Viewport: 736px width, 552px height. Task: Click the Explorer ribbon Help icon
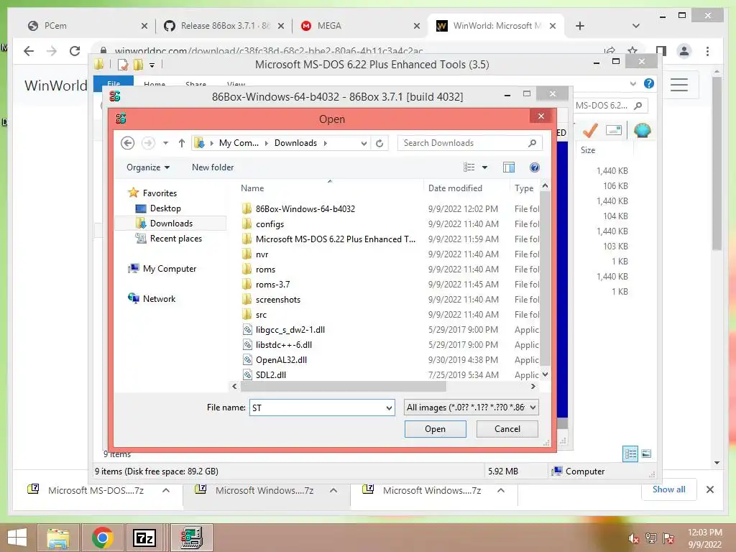point(649,83)
